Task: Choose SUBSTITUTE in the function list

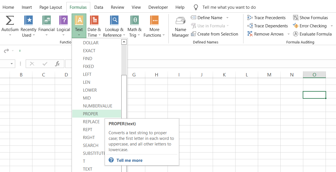Action: [x=94, y=153]
